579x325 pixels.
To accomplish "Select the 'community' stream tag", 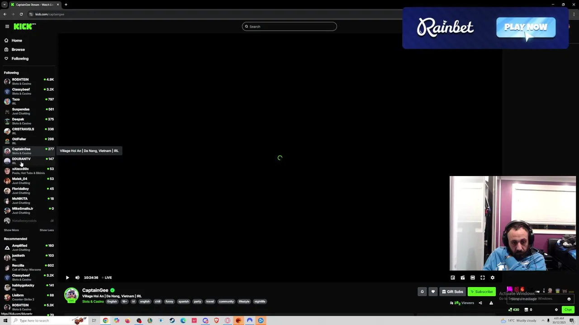I will click(226, 302).
